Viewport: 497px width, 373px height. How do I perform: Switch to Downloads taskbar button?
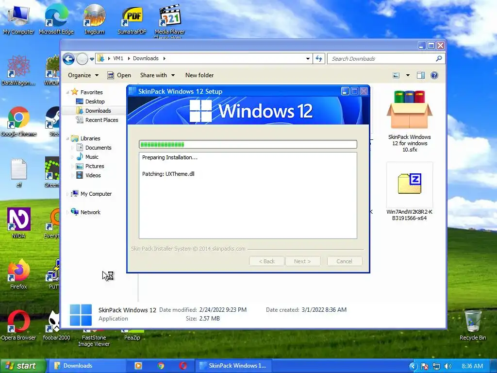[x=87, y=366]
